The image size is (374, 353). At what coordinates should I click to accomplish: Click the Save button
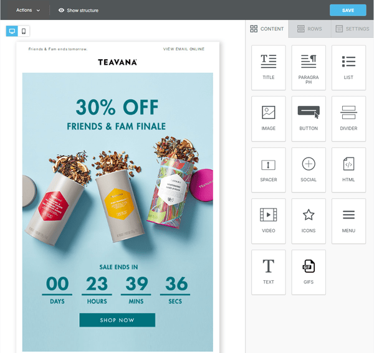[x=348, y=10]
